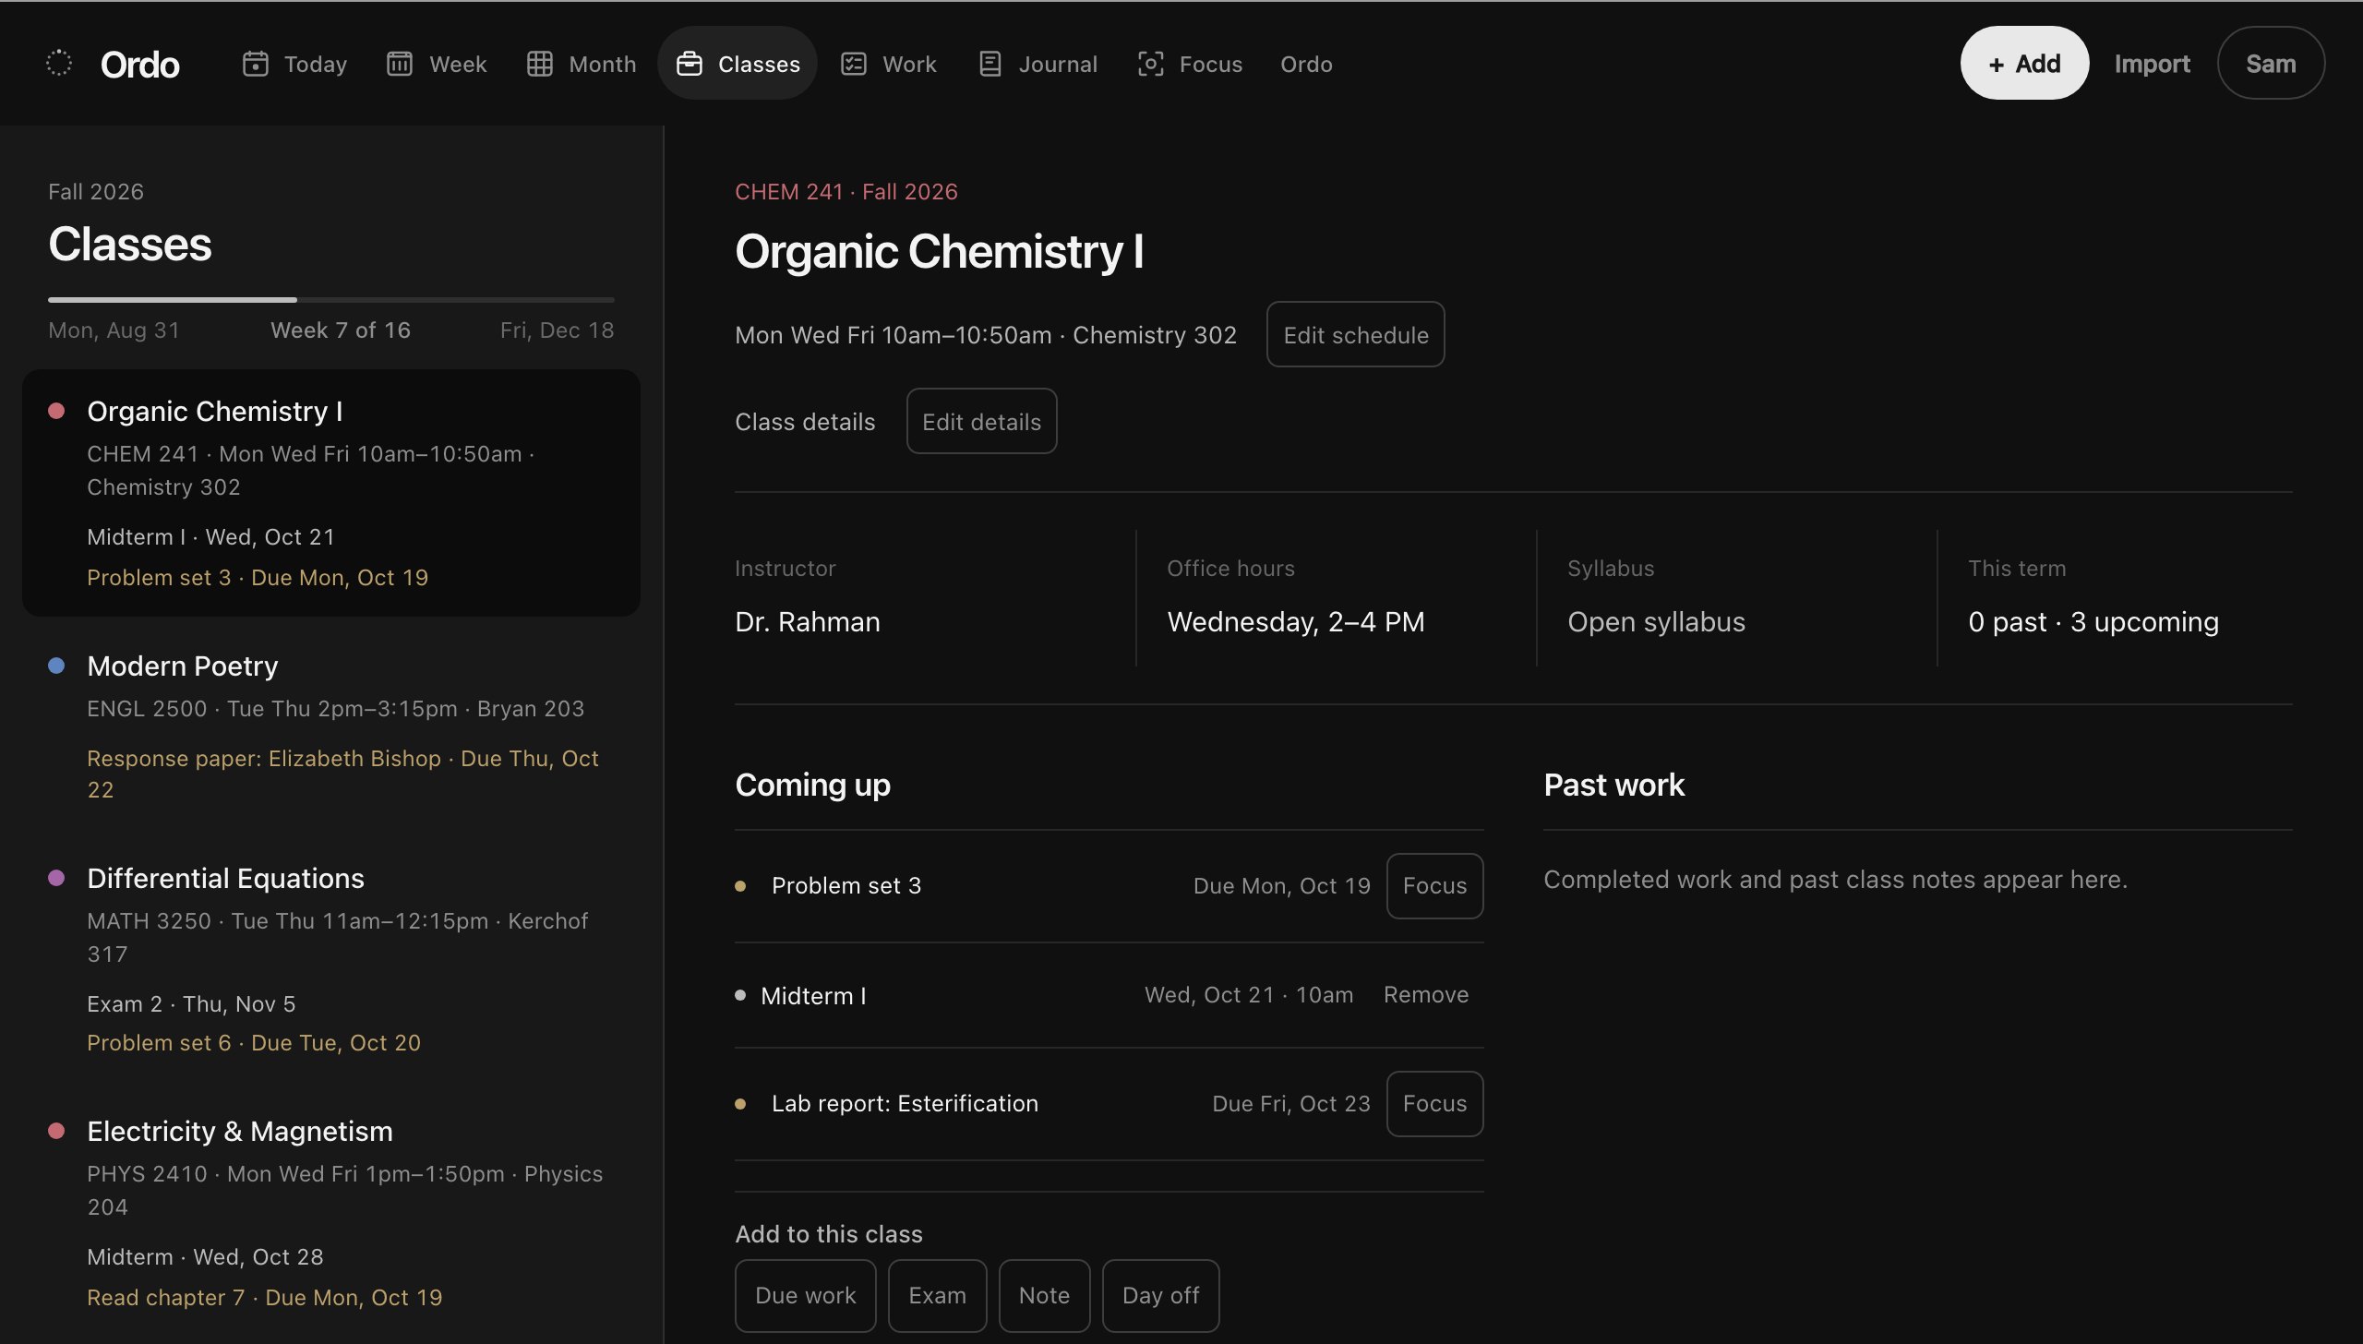Click Focus button for Problem set 3

(x=1434, y=885)
